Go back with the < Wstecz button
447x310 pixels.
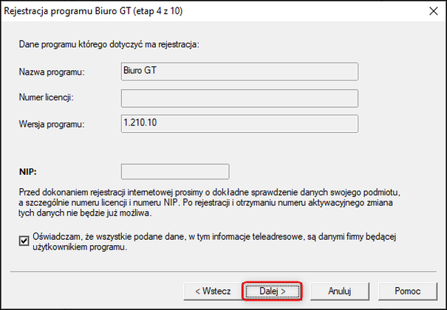213,291
